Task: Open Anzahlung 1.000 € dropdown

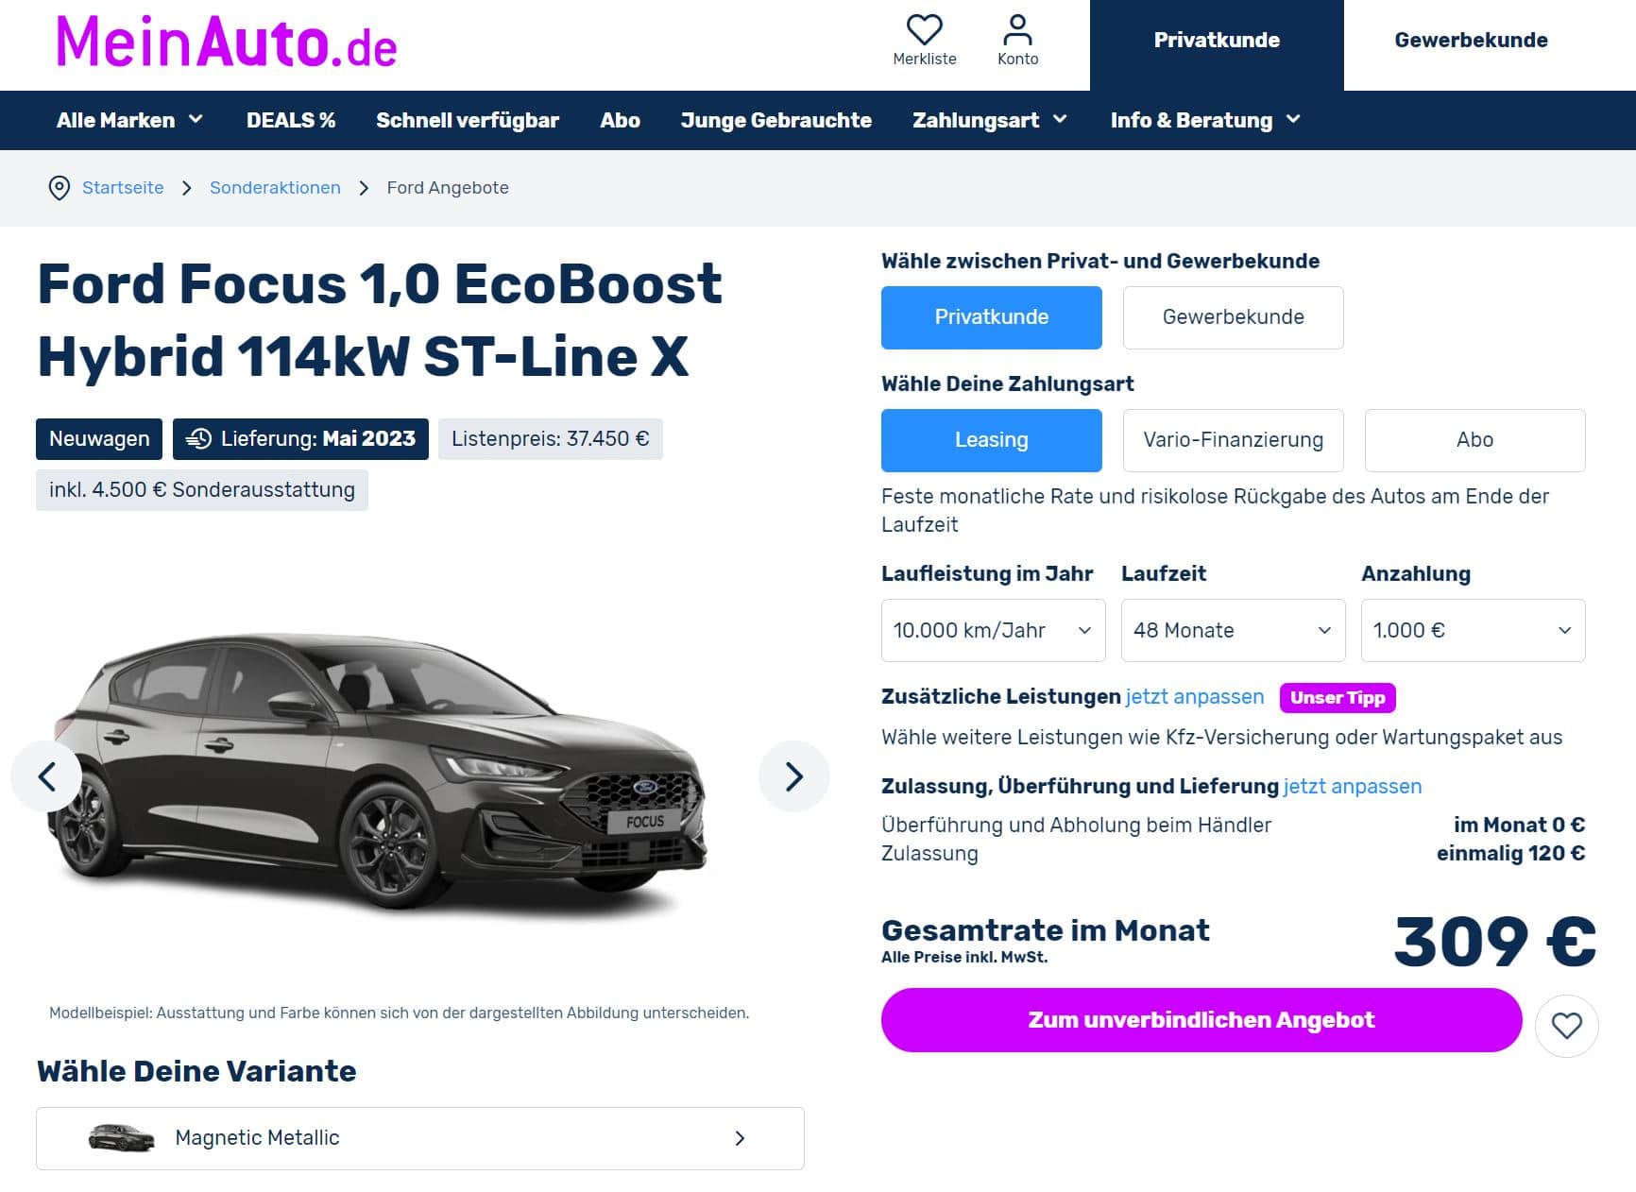Action: [1473, 630]
